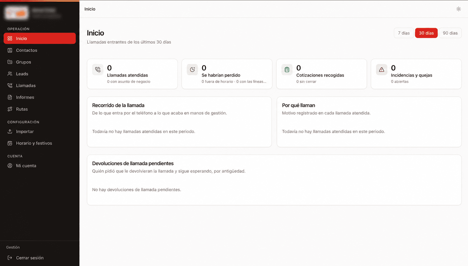Click 'No hay devoluciones de llamada pendientes.' text
The image size is (468, 266).
click(x=137, y=190)
